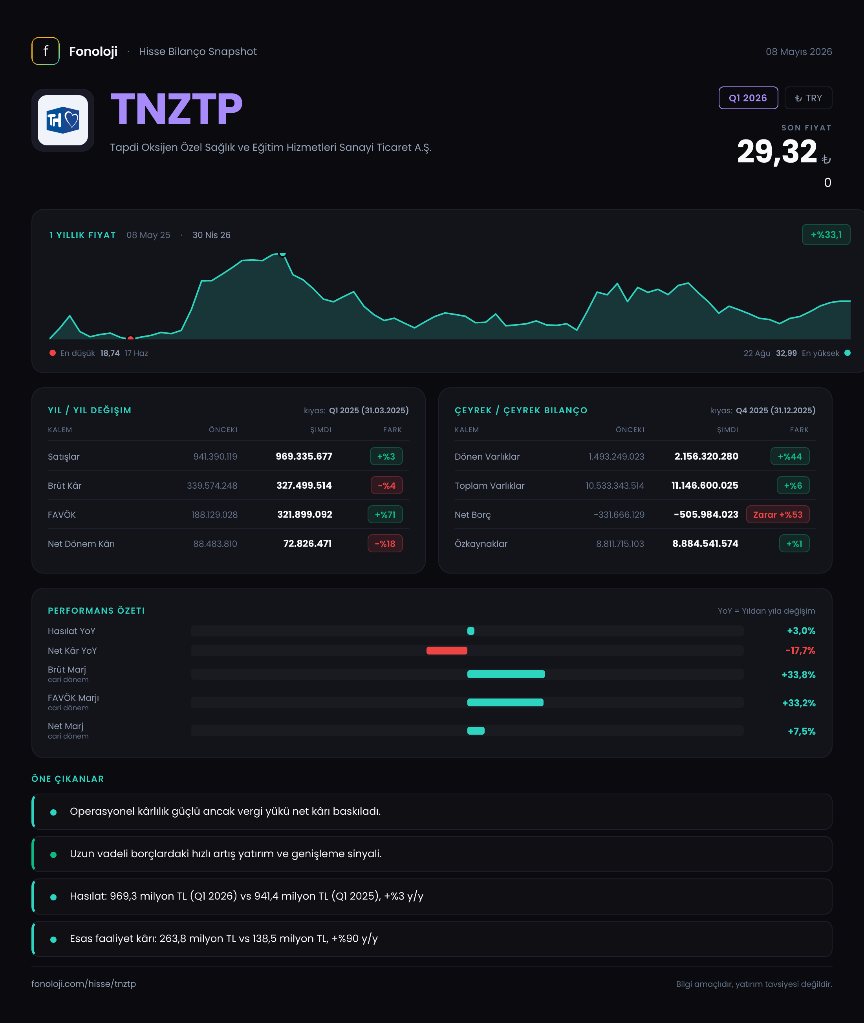This screenshot has width=864, height=1023.
Task: Click the Toplam Varlıklar +%6 badge
Action: point(793,486)
